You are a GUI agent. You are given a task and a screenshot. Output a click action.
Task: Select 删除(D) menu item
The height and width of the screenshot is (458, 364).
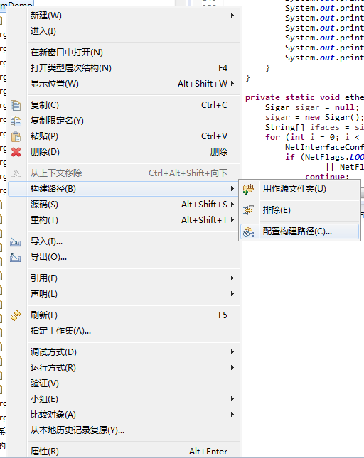click(125, 151)
